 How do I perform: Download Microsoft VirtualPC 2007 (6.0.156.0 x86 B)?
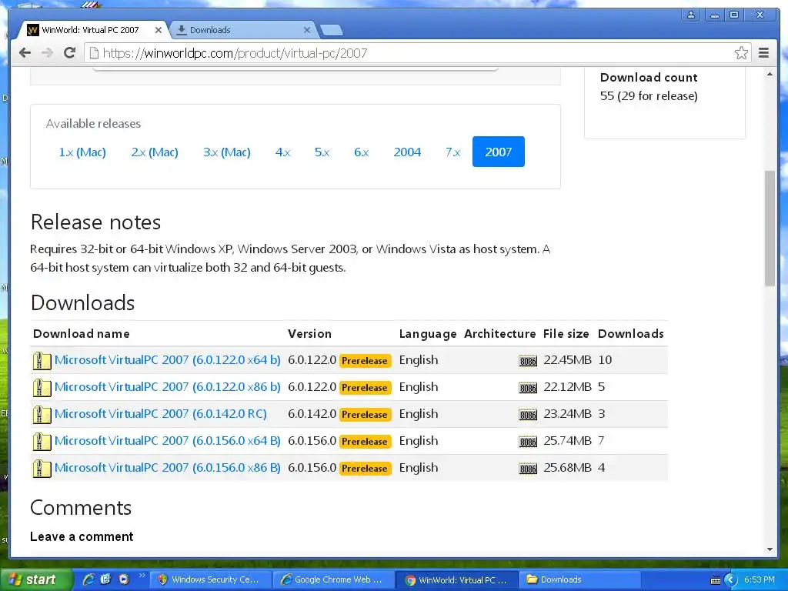[167, 468]
